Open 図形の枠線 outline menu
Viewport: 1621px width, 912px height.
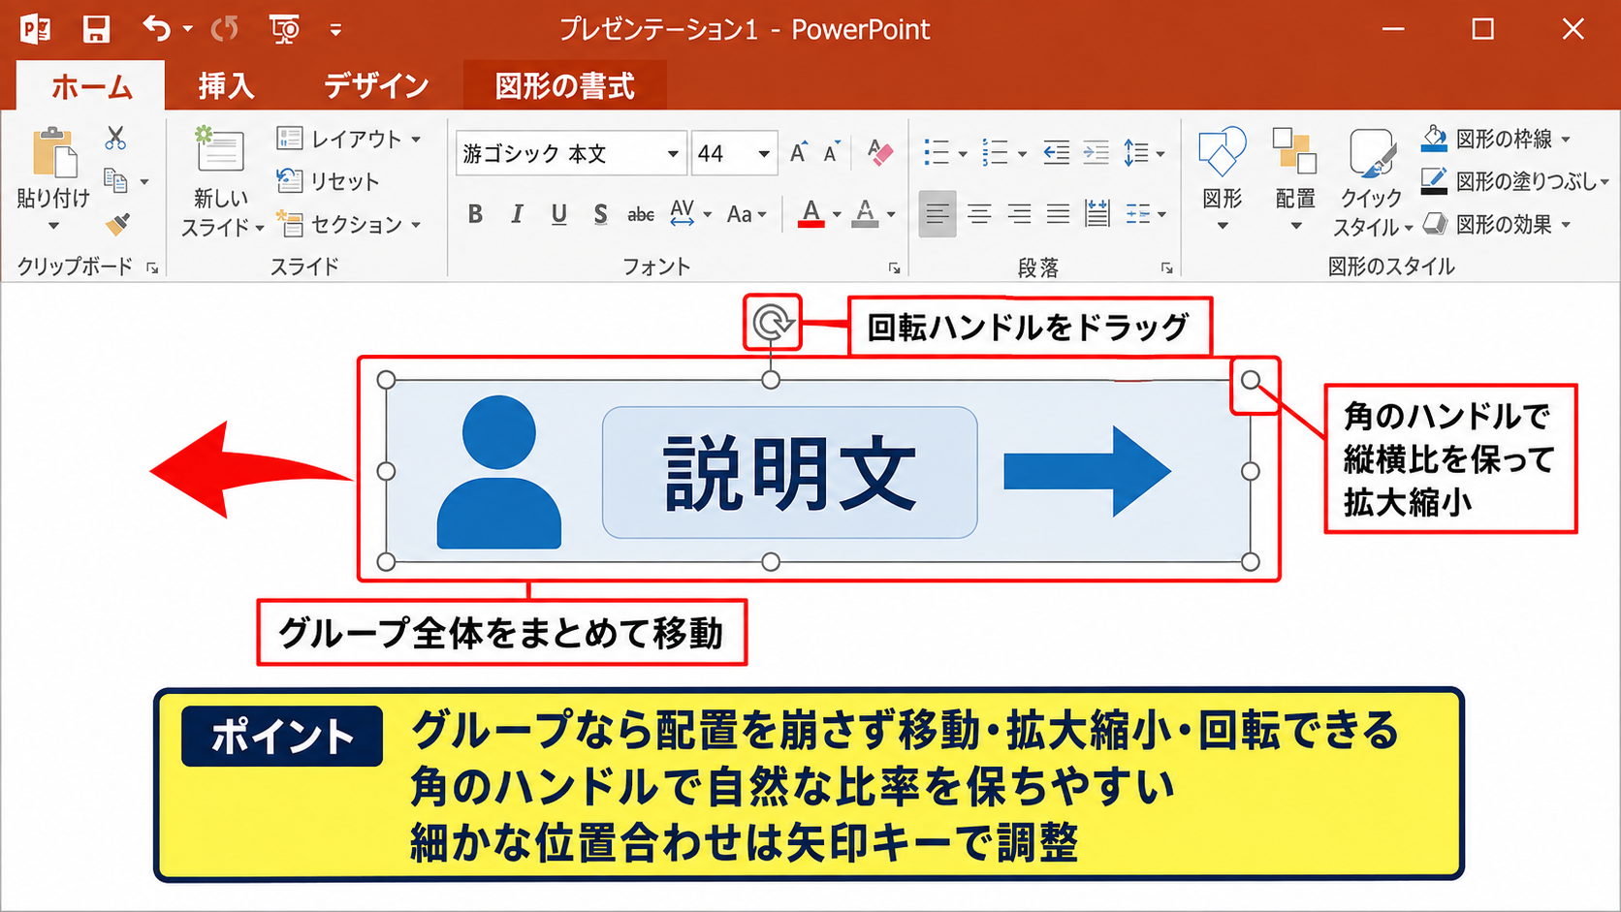coord(1496,139)
